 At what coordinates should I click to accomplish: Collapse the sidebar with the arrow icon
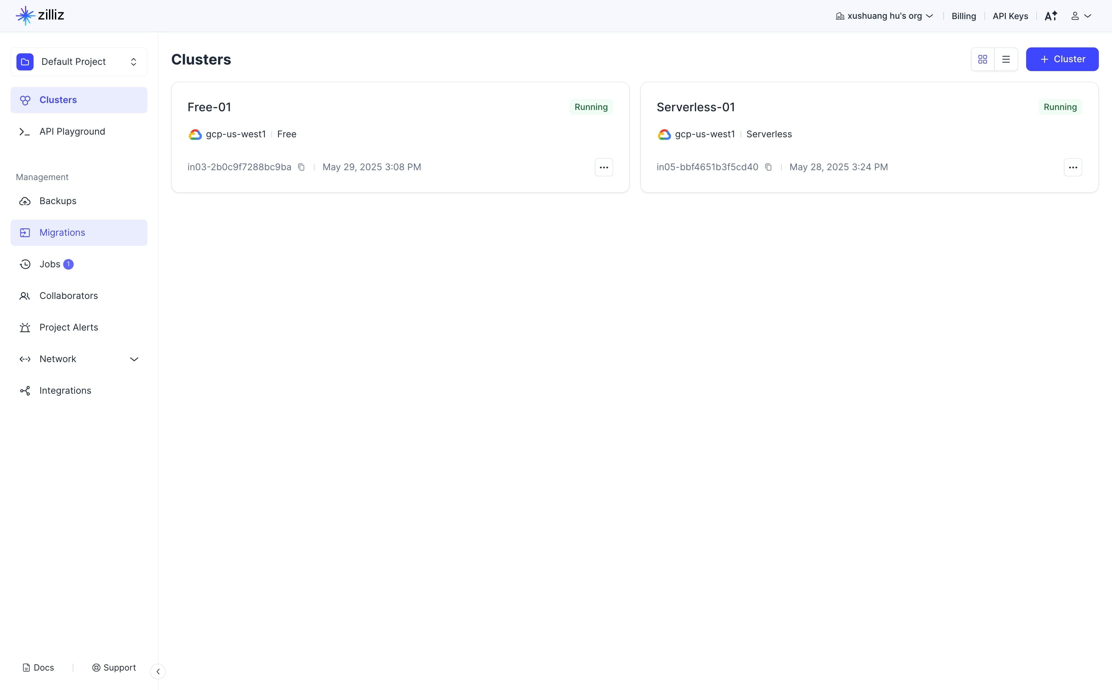click(x=158, y=671)
